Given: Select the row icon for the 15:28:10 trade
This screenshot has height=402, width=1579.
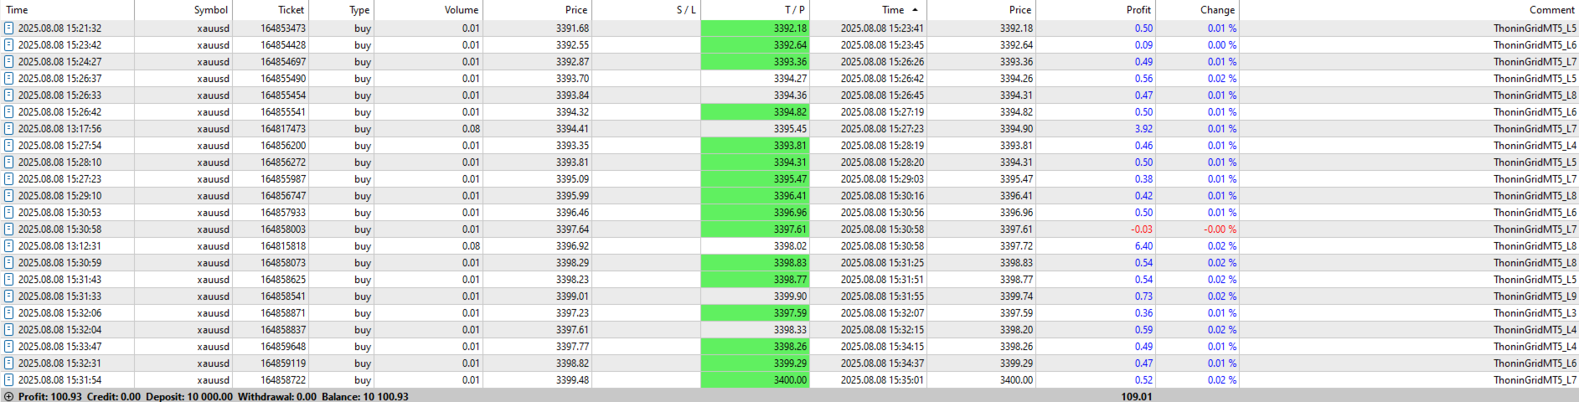Looking at the screenshot, I should point(9,162).
